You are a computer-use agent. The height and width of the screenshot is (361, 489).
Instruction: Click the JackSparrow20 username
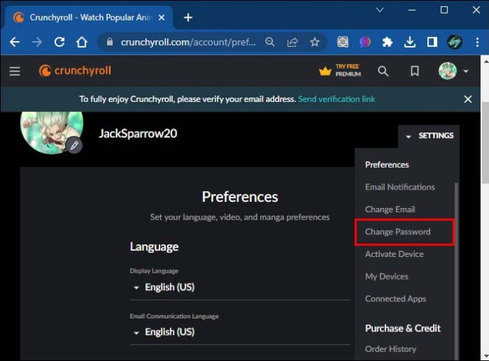(x=138, y=134)
